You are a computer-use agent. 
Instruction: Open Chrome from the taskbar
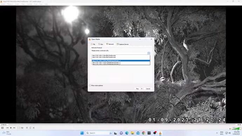tap(143, 133)
